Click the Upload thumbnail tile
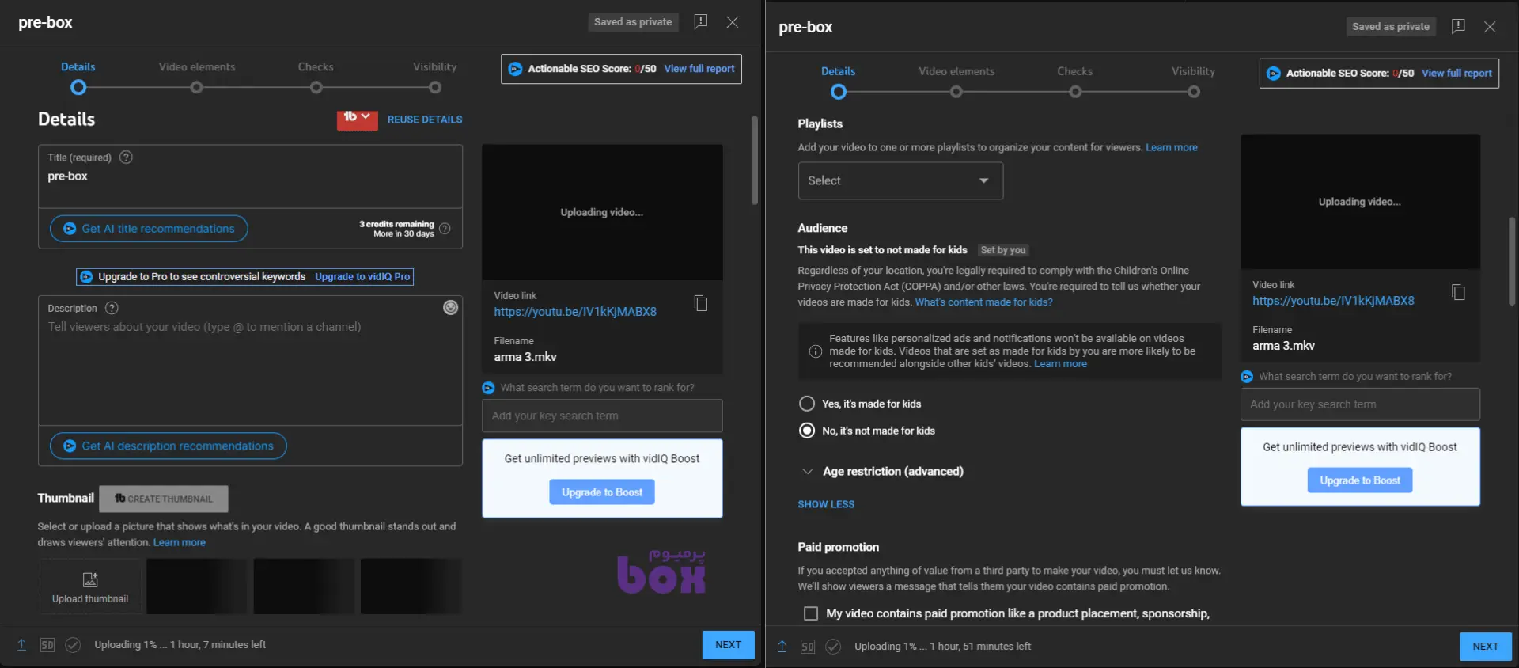The width and height of the screenshot is (1519, 668). (x=90, y=586)
